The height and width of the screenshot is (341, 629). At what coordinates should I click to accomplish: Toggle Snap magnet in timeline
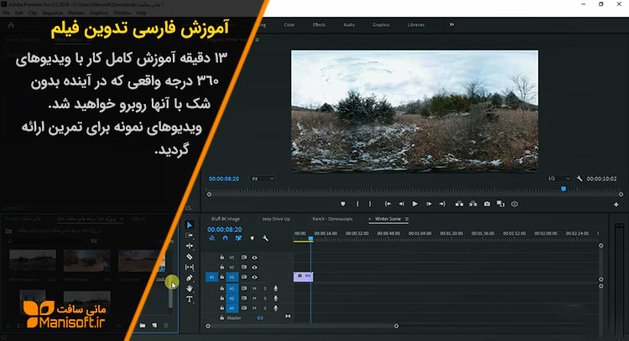point(225,239)
